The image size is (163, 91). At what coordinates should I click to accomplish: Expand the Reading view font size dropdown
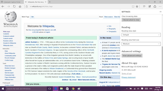pos(141,44)
